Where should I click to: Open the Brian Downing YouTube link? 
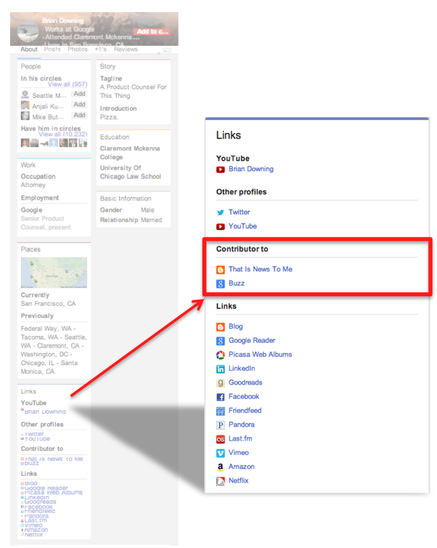click(x=251, y=169)
